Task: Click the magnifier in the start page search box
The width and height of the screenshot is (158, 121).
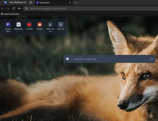Action: click(151, 59)
